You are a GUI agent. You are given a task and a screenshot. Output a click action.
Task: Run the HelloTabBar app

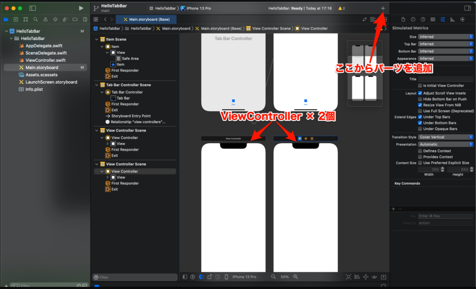[81, 7]
